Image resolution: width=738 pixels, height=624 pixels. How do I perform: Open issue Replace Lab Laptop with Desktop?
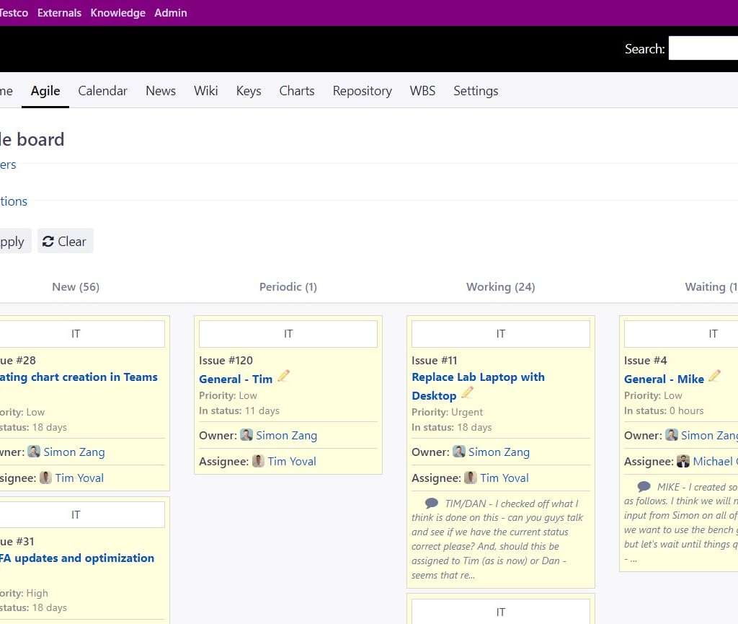point(478,386)
